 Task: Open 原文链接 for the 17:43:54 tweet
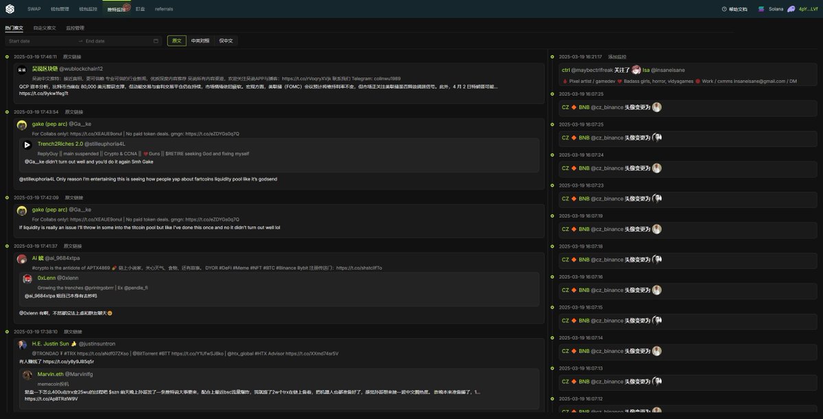tap(73, 112)
